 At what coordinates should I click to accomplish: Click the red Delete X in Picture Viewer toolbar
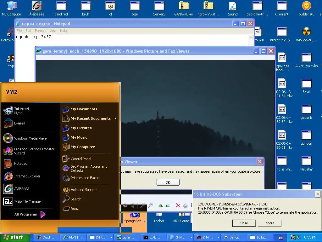tap(178, 205)
